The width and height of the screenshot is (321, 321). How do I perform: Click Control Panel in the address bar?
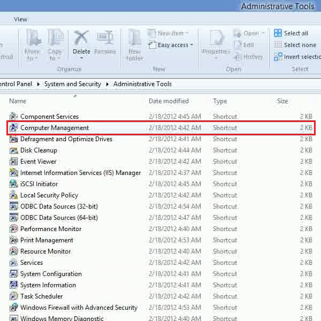point(16,84)
